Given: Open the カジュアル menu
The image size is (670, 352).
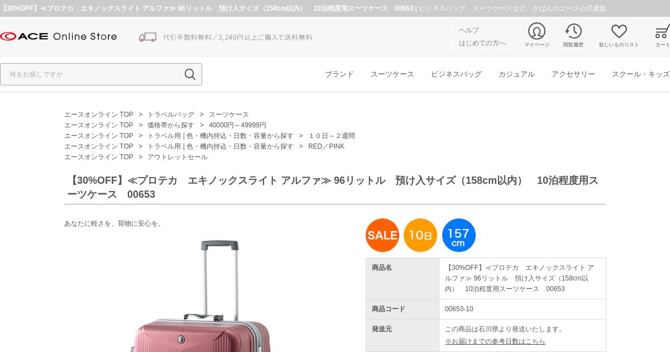Looking at the screenshot, I should (516, 74).
